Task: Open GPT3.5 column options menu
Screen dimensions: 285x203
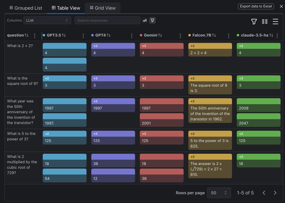Action: (x=83, y=36)
